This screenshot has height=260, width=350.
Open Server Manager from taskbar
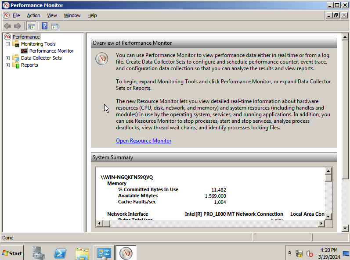coord(38,253)
